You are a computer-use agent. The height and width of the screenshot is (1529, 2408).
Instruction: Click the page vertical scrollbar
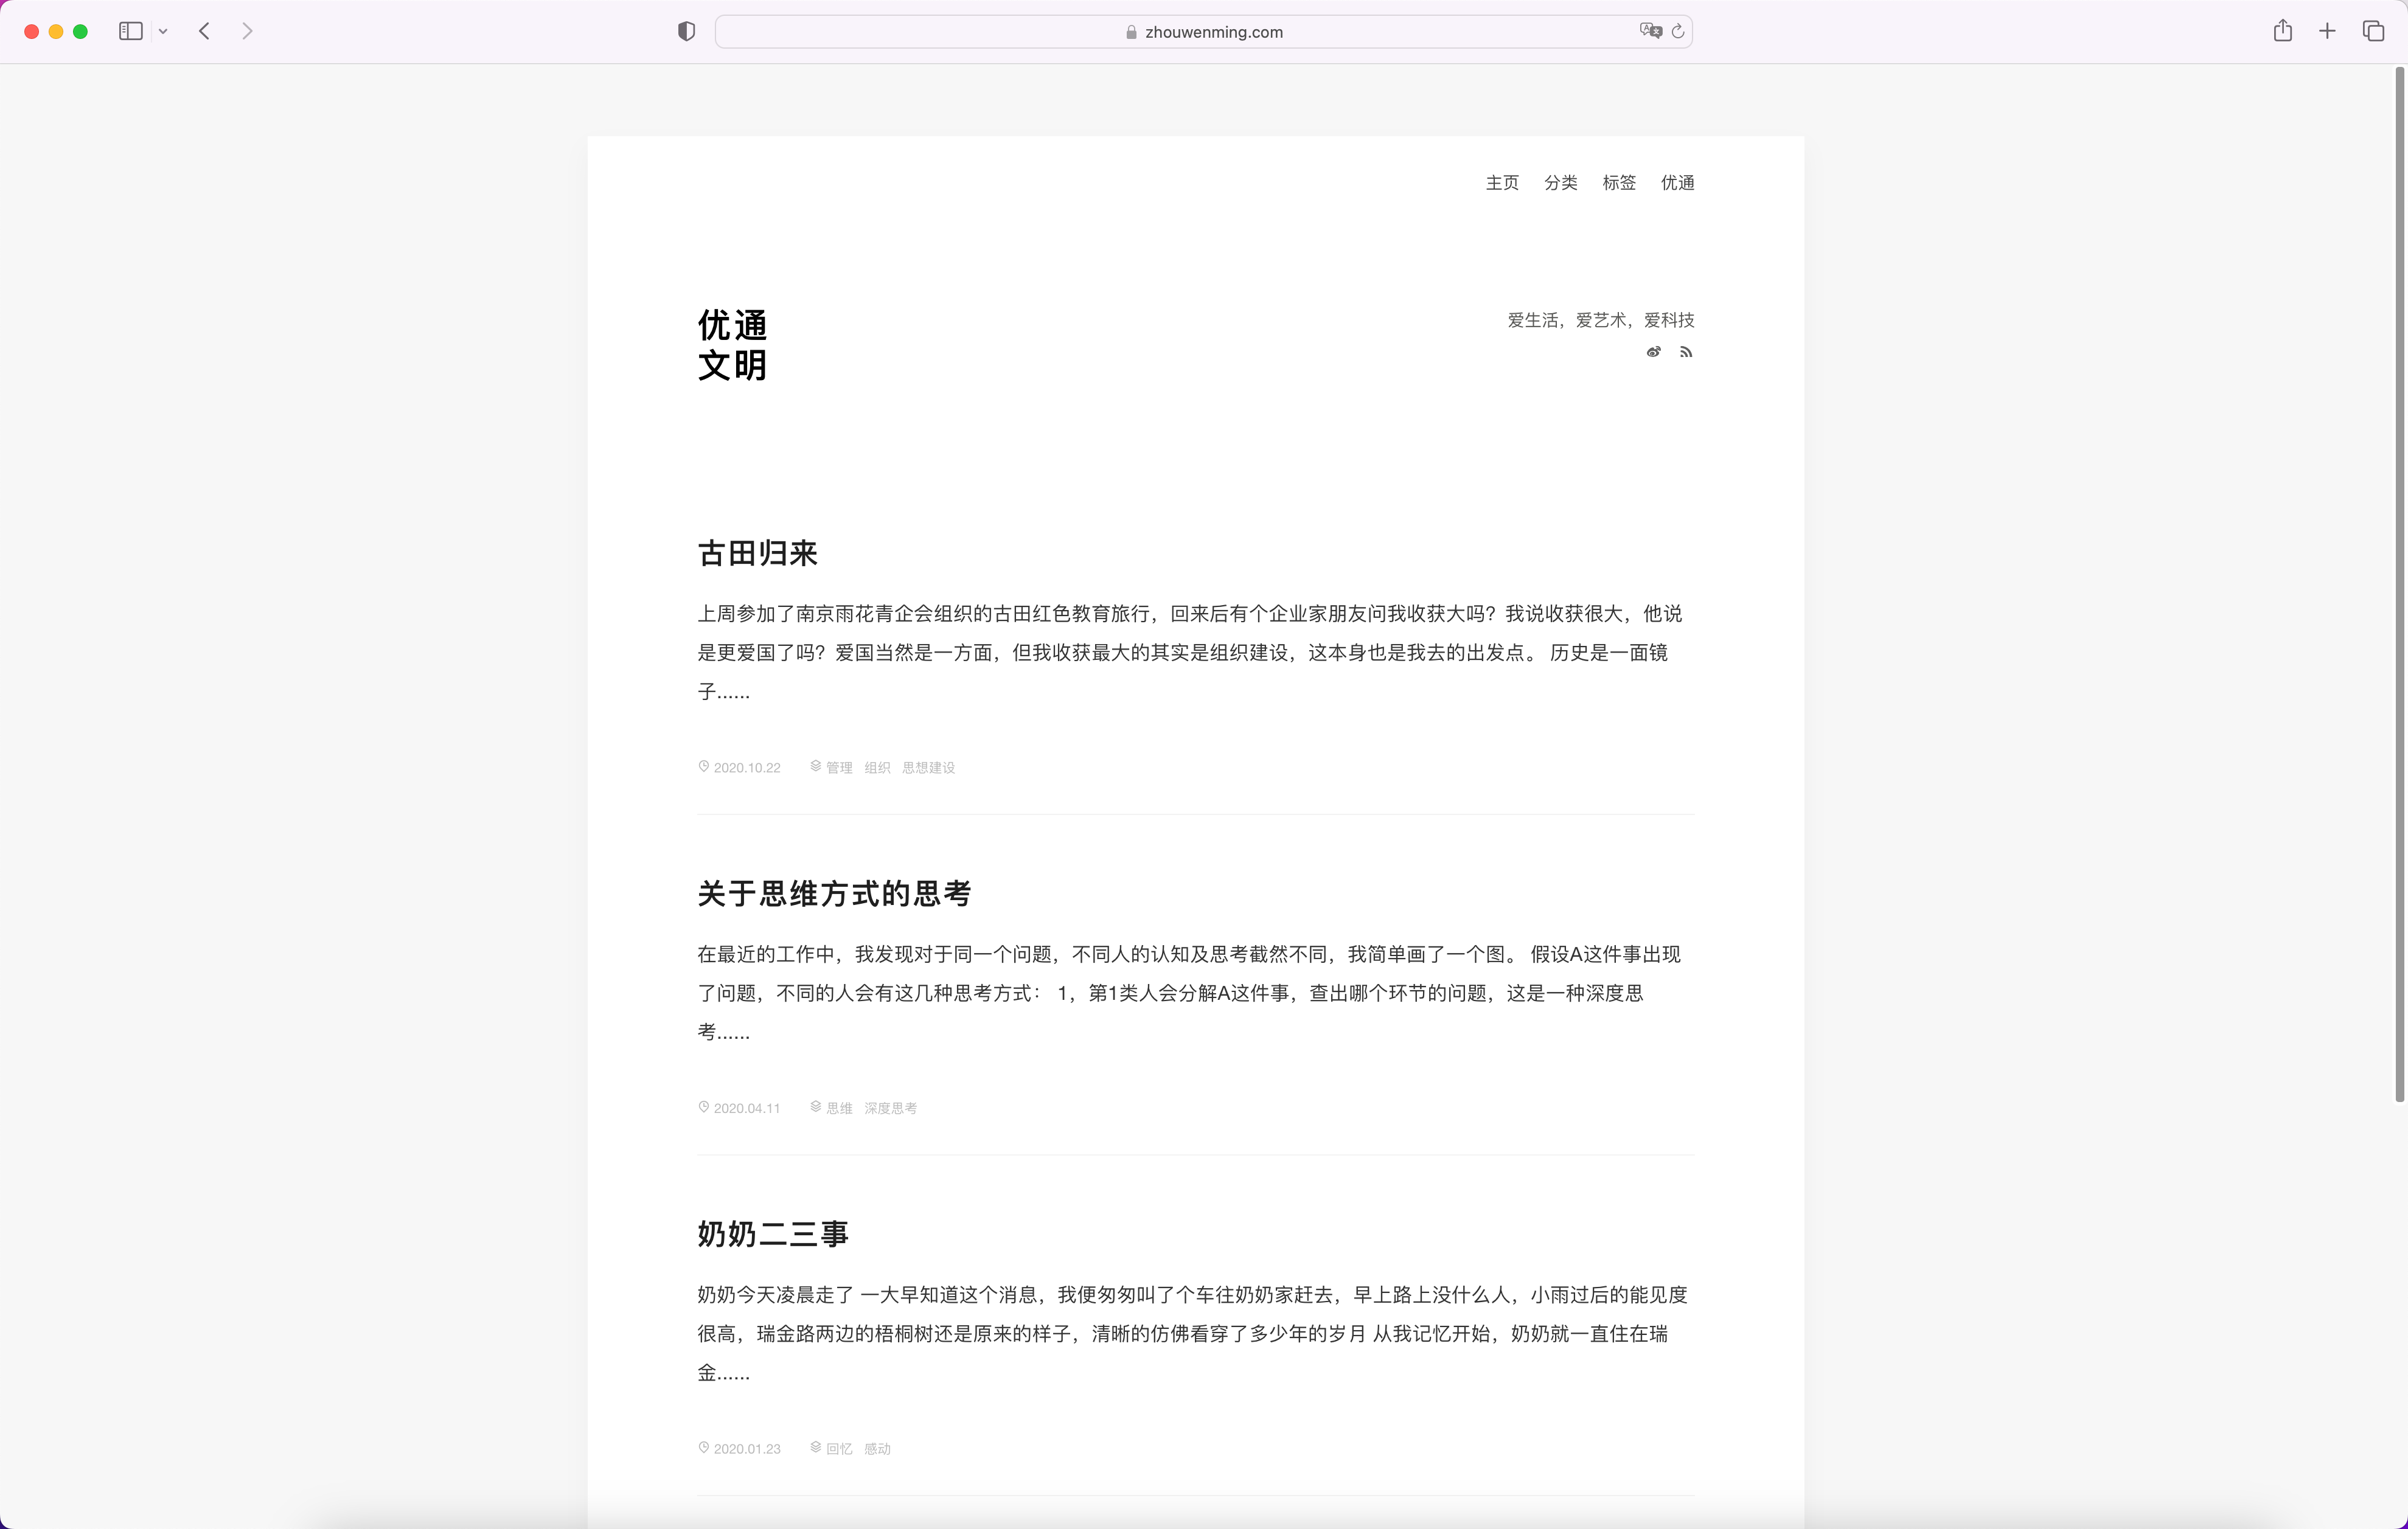point(2399,585)
